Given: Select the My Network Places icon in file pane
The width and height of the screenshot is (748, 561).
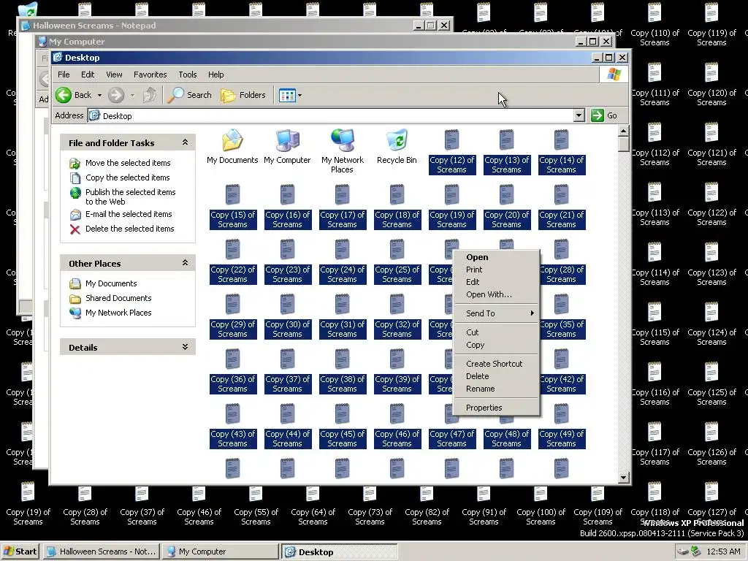Looking at the screenshot, I should point(343,140).
